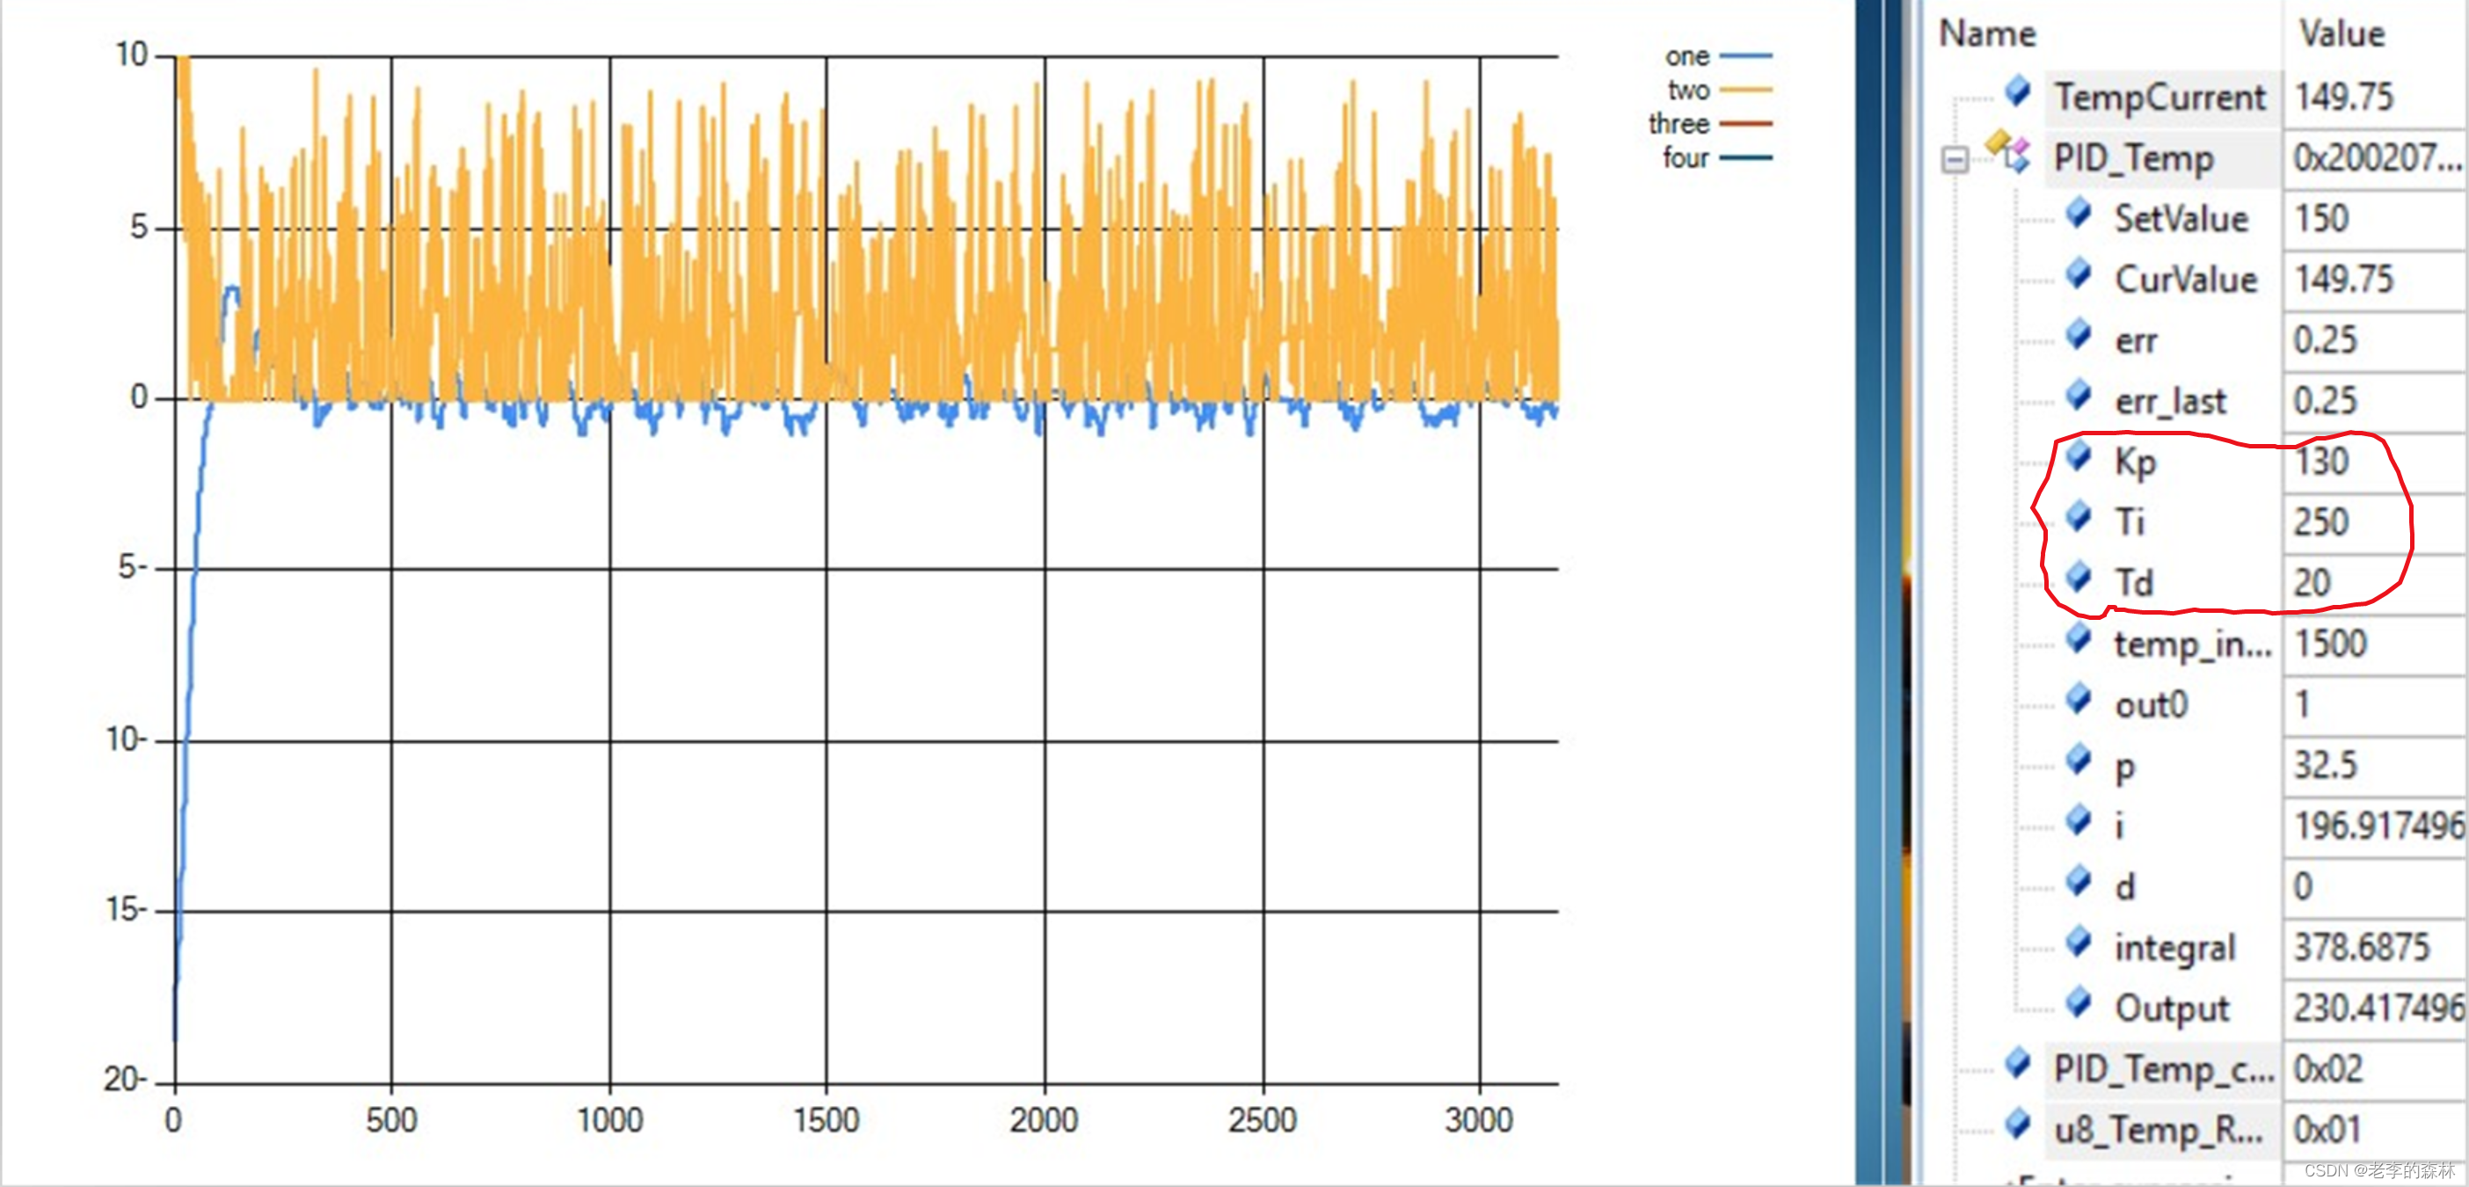Click the blue swatch for series one
This screenshot has width=2469, height=1187.
click(1746, 56)
